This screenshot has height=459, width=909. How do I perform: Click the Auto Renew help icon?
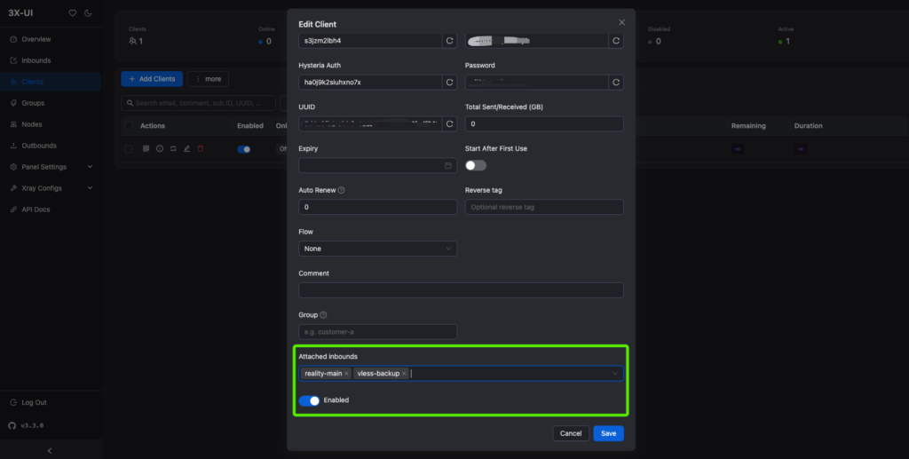coord(341,190)
